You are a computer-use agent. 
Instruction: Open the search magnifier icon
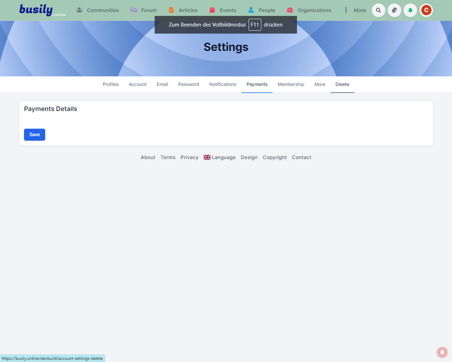[x=379, y=10]
